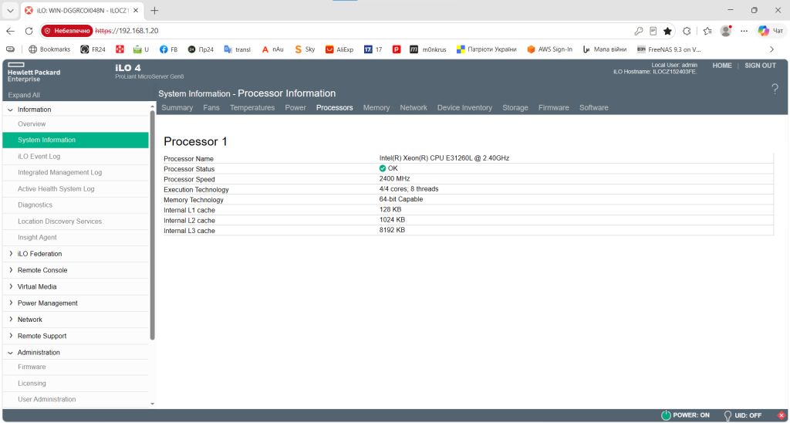
Task: Click the browser back arrow
Action: click(11, 31)
